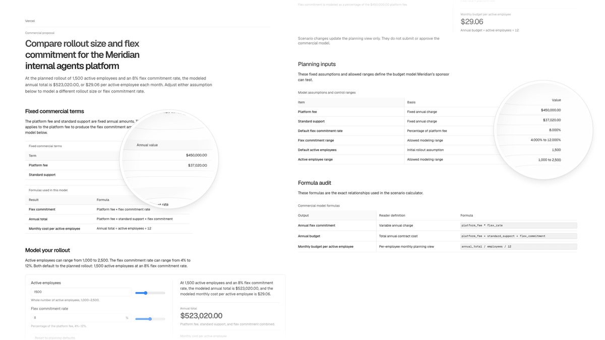Viewport: 605px width, 340px height.
Task: Click the Vercel brand label
Action: click(x=30, y=21)
